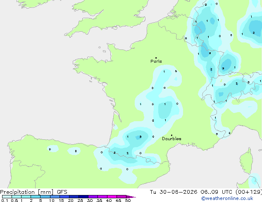
Task: Click the legend number '25'
Action: 80,200
